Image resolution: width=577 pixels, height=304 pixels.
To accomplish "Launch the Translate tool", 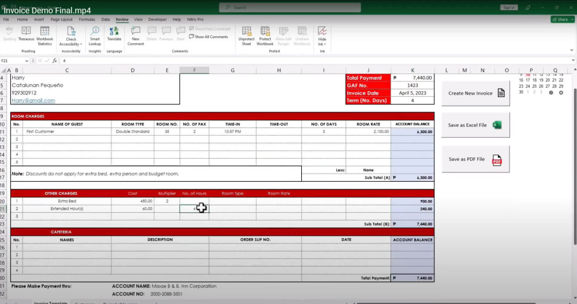I will click(114, 34).
